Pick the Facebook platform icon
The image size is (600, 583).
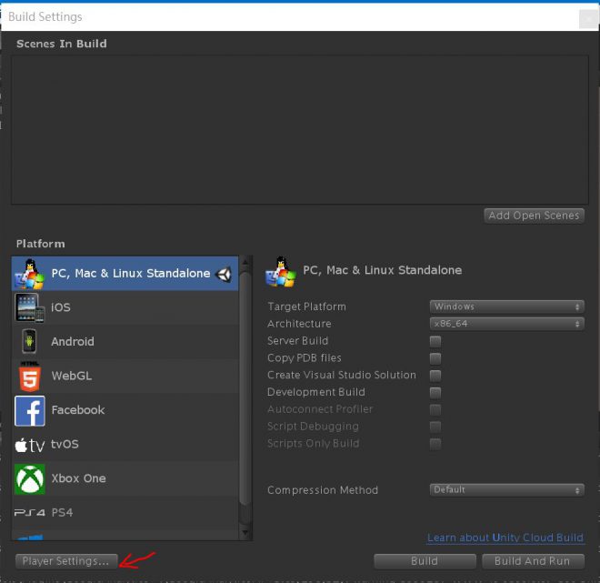coord(29,410)
